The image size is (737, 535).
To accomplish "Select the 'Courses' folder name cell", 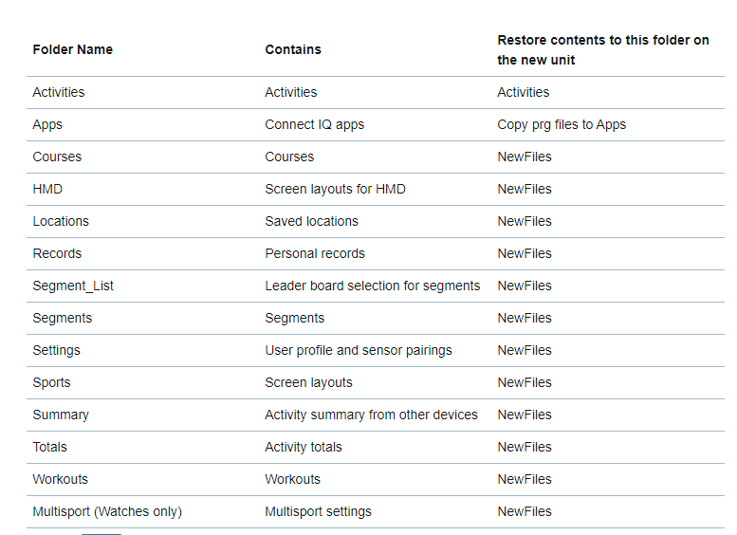I will pos(57,157).
